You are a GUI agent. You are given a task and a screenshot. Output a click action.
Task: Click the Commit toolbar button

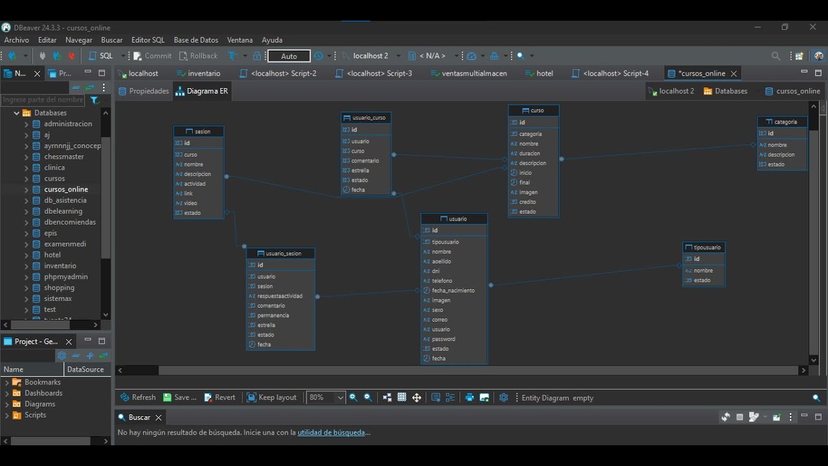pos(153,56)
